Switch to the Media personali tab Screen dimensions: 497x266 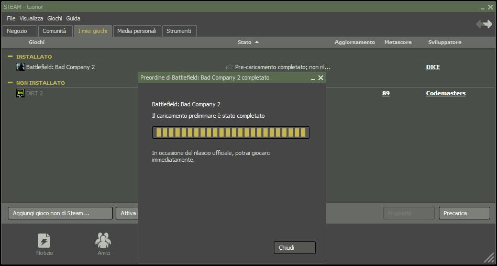point(137,31)
